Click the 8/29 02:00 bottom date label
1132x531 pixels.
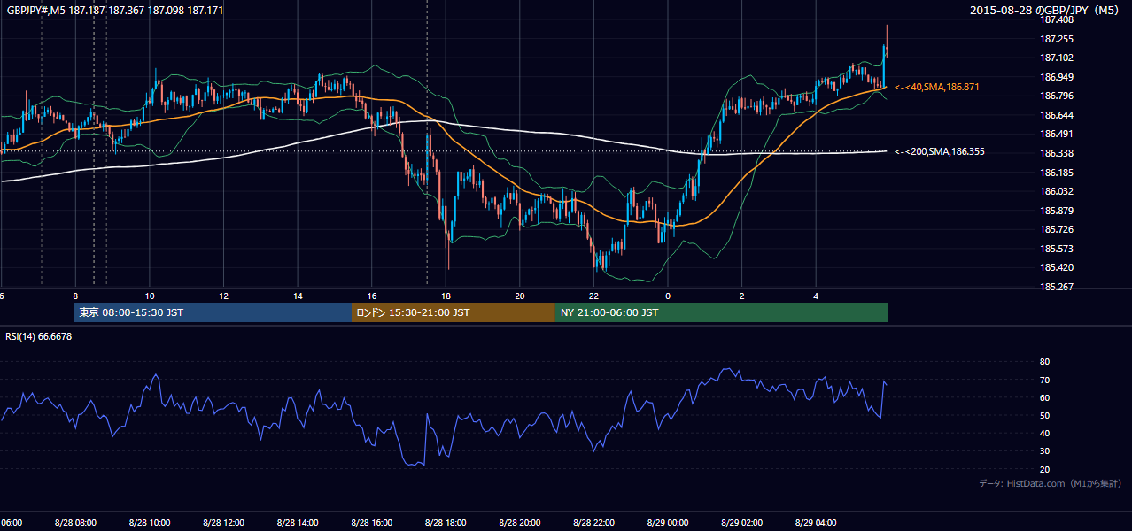click(741, 522)
